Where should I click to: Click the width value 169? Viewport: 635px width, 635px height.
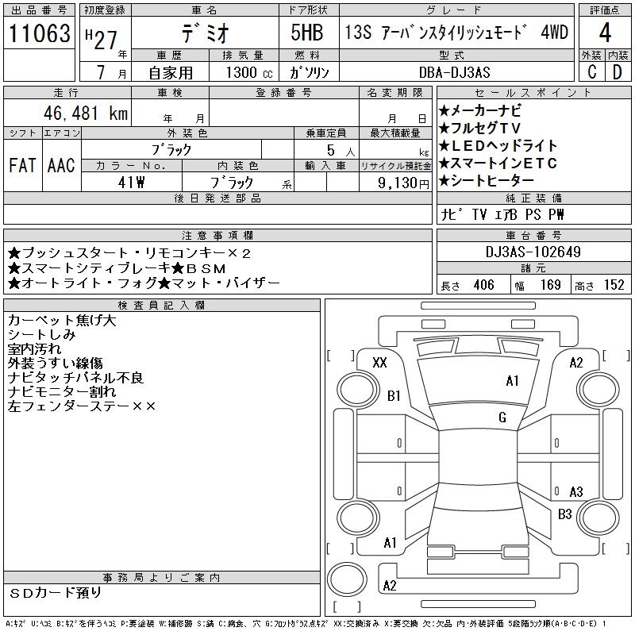pos(551,285)
